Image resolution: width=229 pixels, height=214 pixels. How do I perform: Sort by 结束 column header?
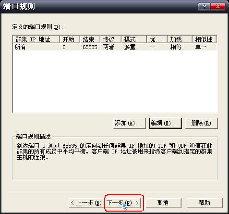(x=90, y=39)
